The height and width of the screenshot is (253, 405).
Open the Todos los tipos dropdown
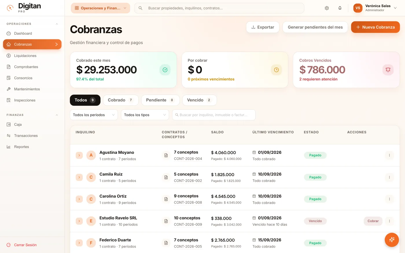click(145, 115)
